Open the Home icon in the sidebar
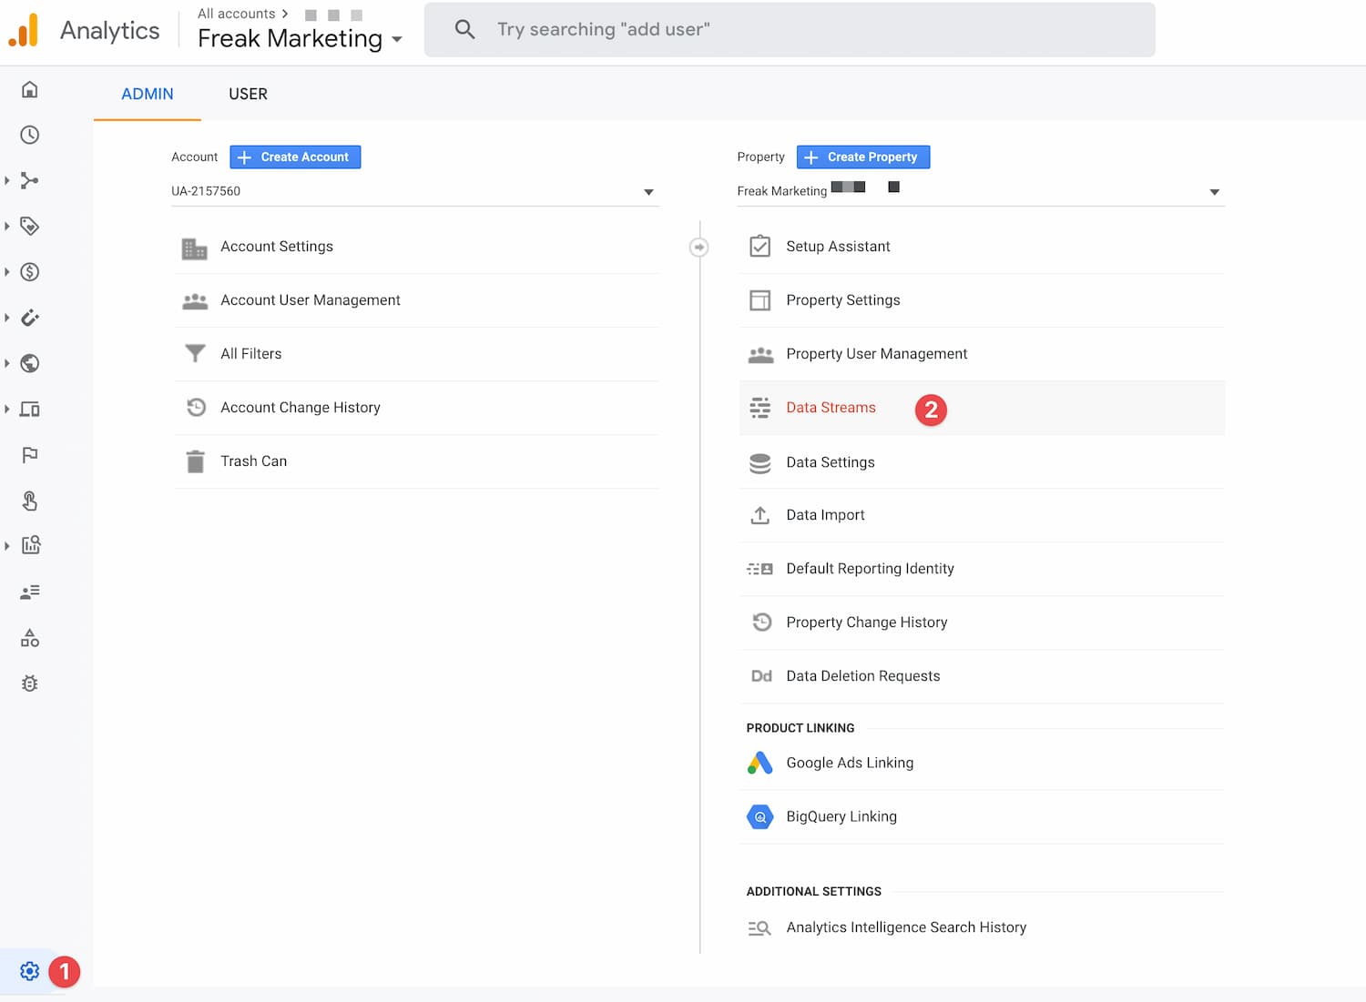Viewport: 1366px width, 1002px height. pos(30,89)
